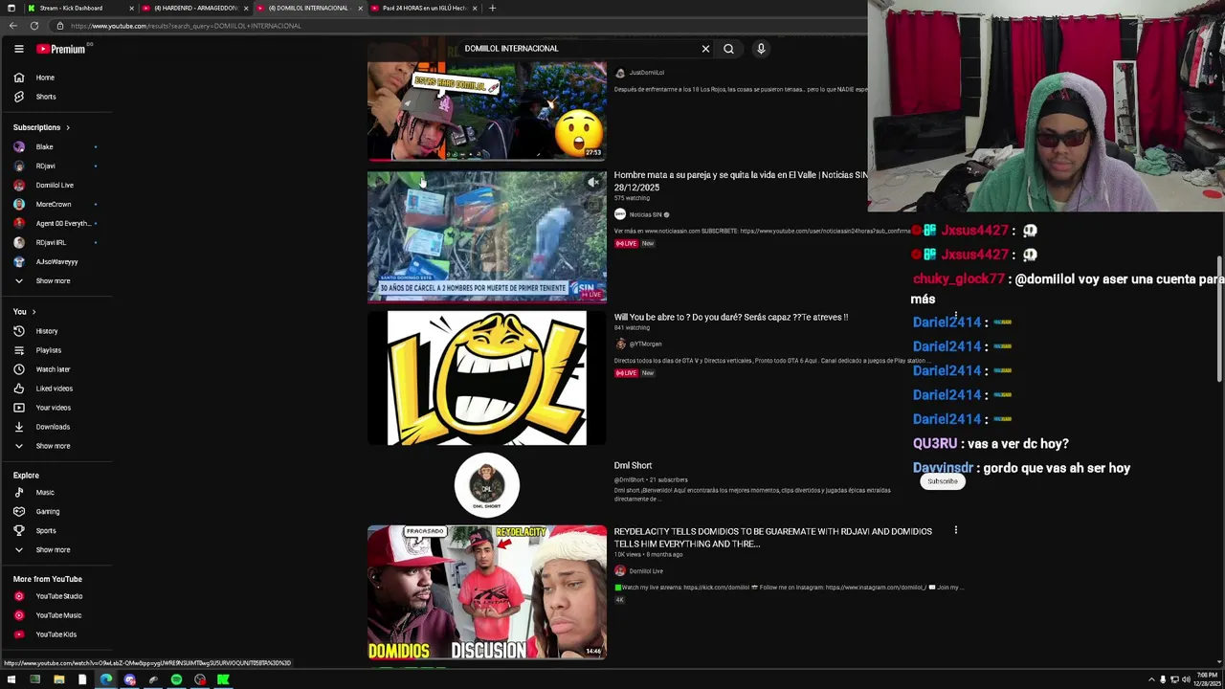
Task: Open the YouTube hamburger guide menu
Action: [18, 49]
